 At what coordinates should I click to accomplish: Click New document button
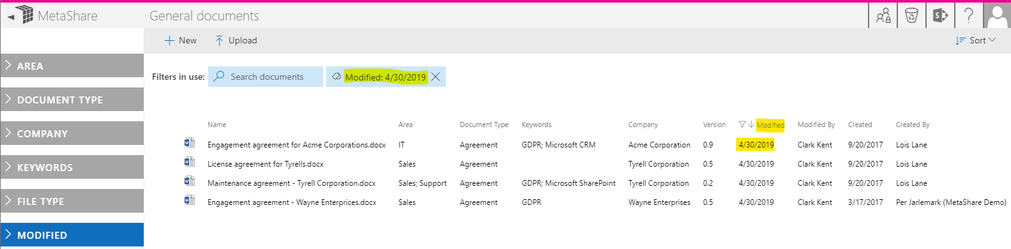click(181, 40)
